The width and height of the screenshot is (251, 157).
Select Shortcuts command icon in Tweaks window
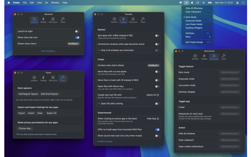133,19
